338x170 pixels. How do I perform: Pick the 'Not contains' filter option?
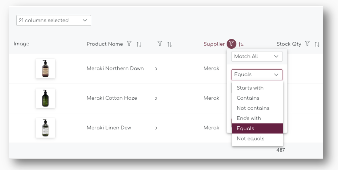tap(253, 108)
